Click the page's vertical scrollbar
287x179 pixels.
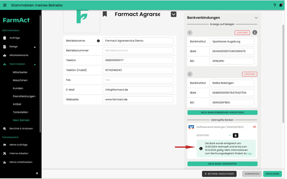click(x=283, y=74)
